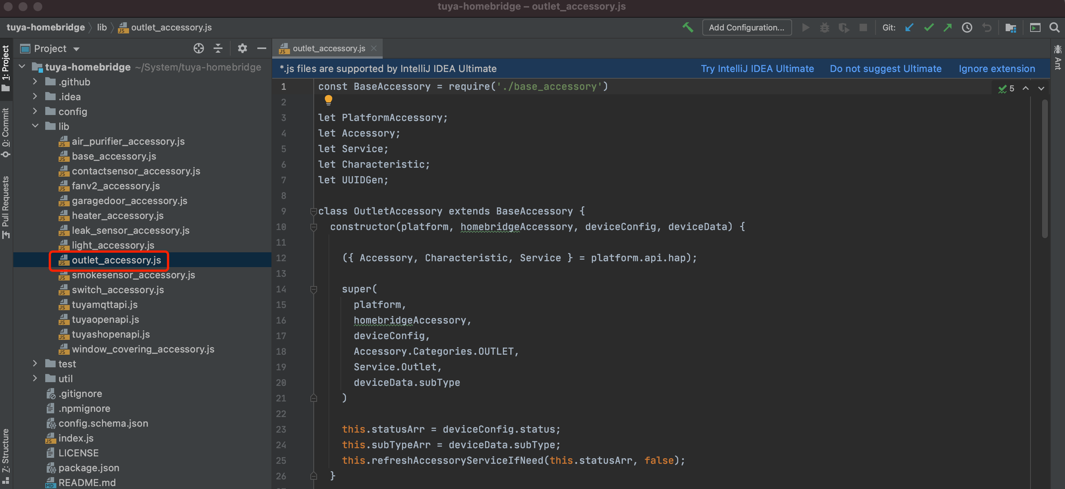Open the Ant tool window
Viewport: 1065px width, 489px height.
pos(1058,57)
